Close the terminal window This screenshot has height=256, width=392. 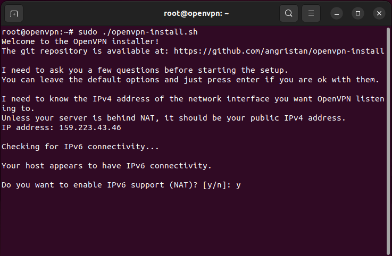379,13
